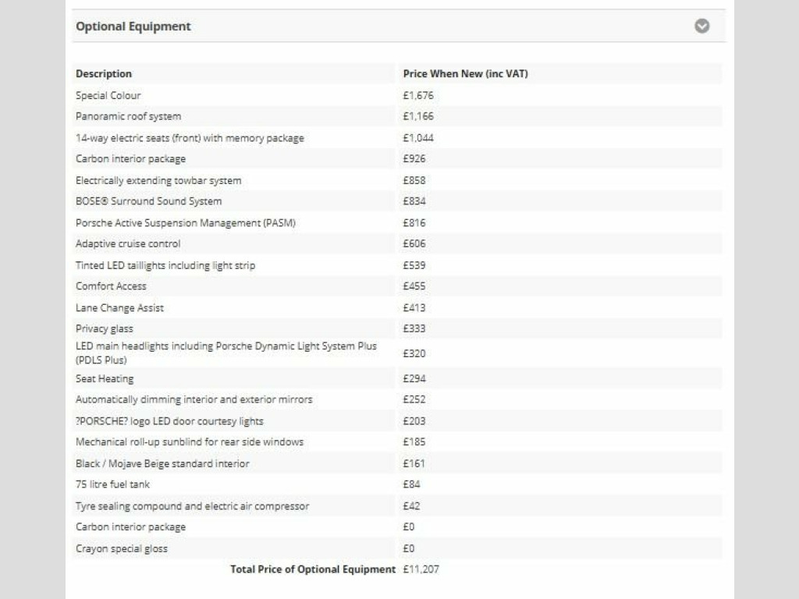Click the Comfort Access entry
Viewport: 799px width, 599px height.
click(x=111, y=286)
